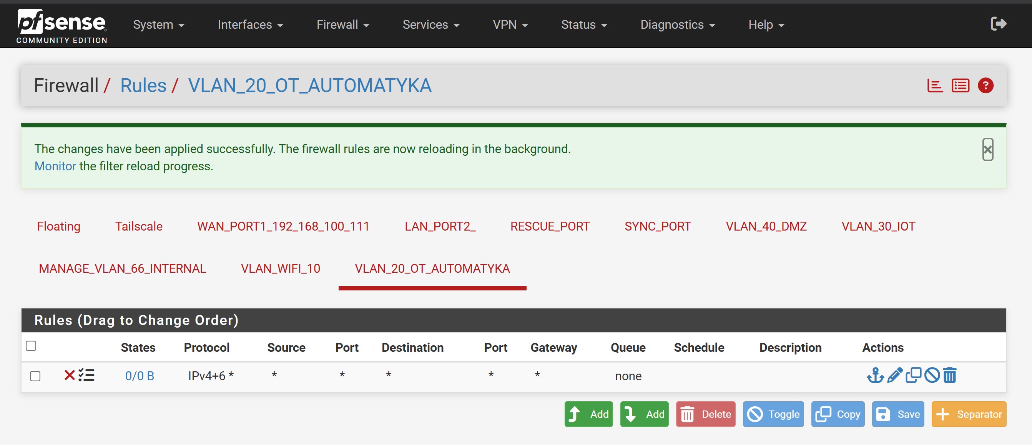Delete the rule using row trash icon
Viewport: 1032px width, 445px height.
pos(949,376)
